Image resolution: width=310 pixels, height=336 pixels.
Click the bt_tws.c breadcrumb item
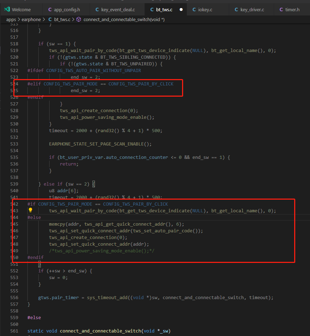click(x=62, y=19)
